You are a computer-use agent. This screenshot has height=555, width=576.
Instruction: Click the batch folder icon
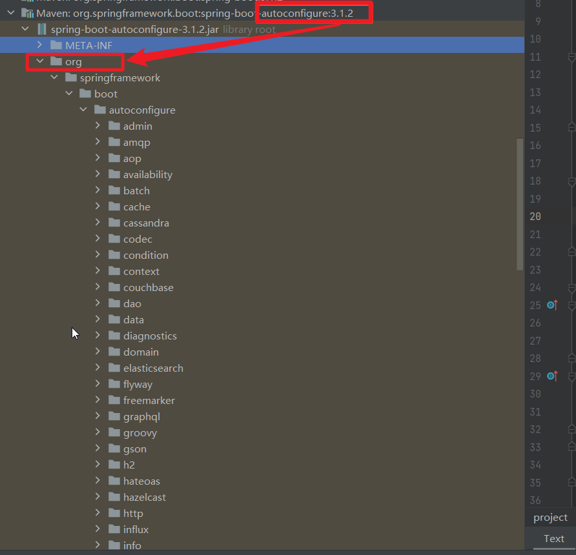click(114, 190)
